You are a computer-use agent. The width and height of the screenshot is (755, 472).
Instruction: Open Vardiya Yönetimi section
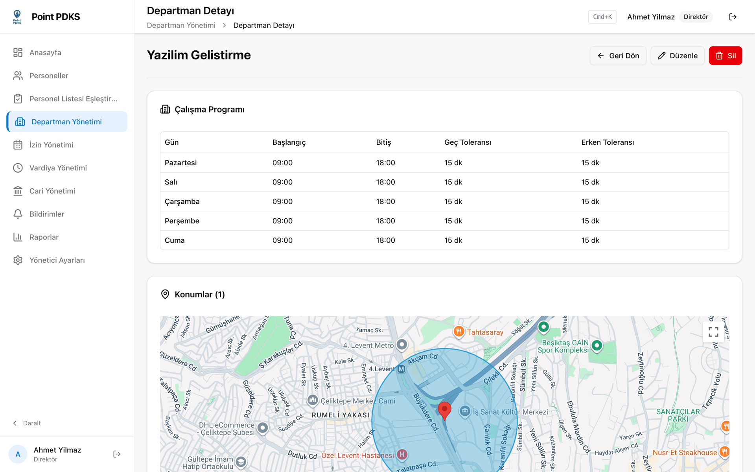[x=67, y=168]
